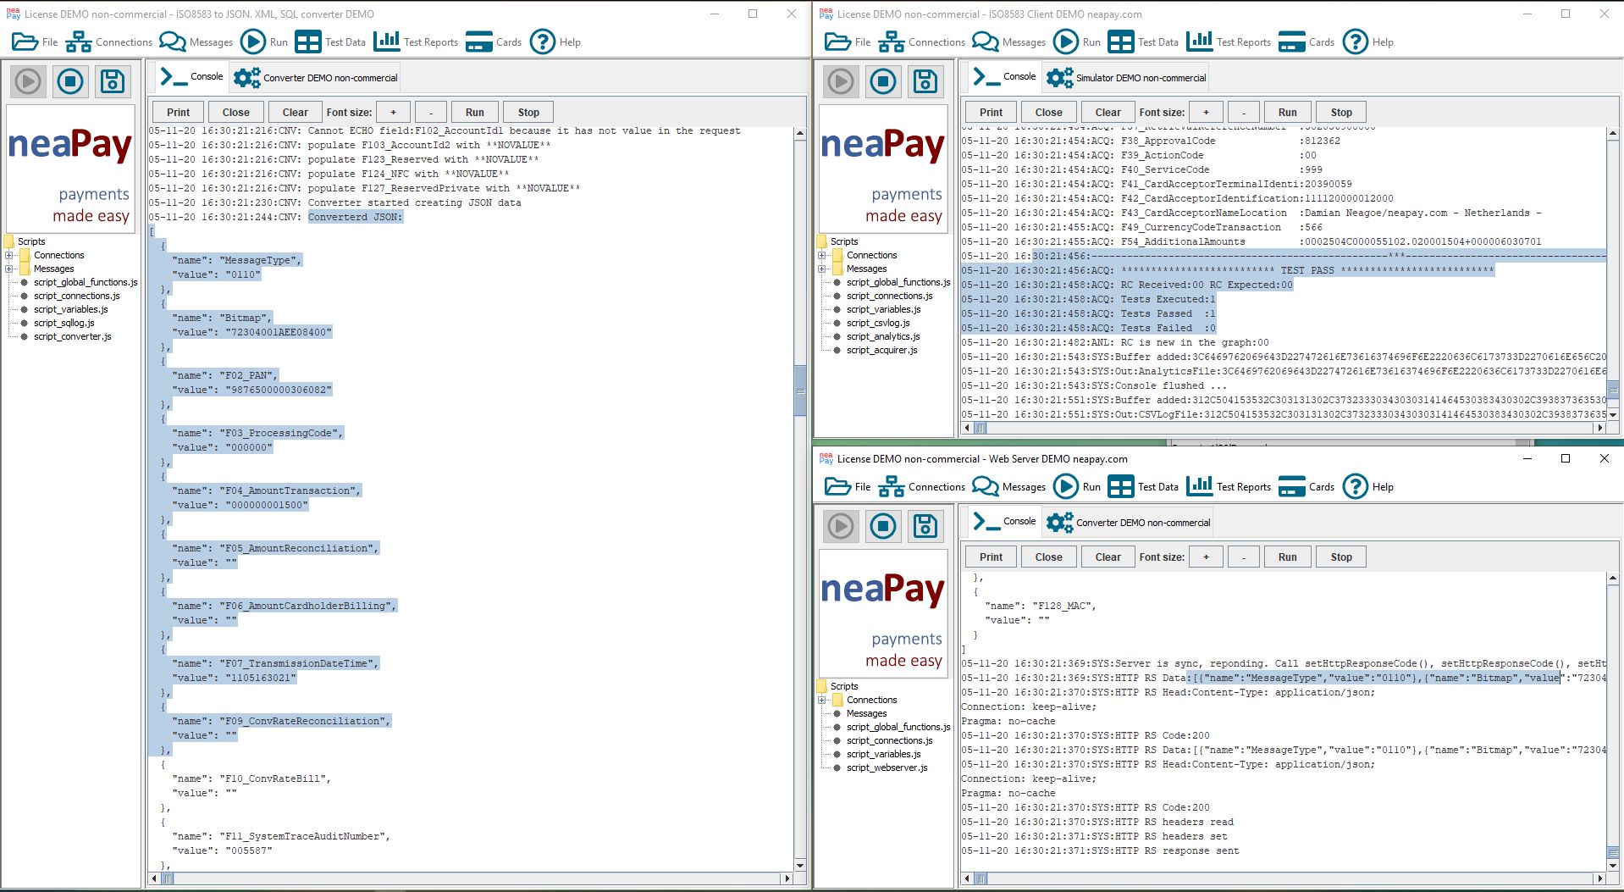Open script_webserver.js in the Web Server tree

pyautogui.click(x=887, y=767)
